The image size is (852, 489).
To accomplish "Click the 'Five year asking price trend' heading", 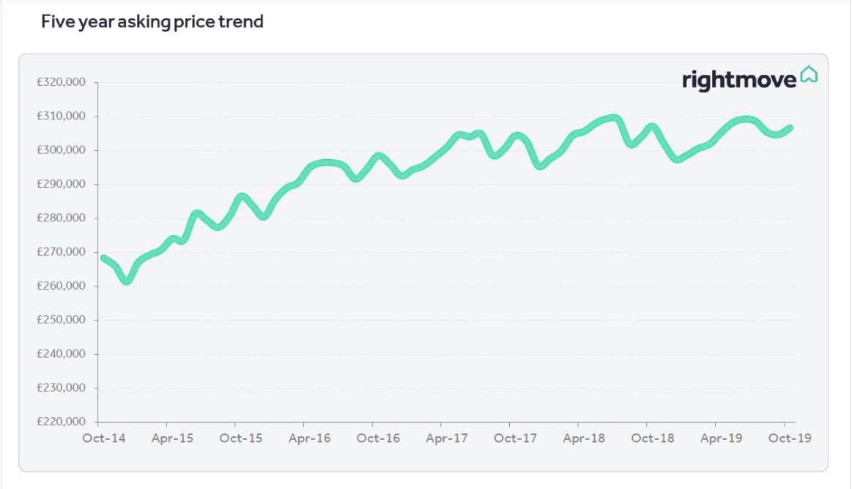I will (x=152, y=22).
